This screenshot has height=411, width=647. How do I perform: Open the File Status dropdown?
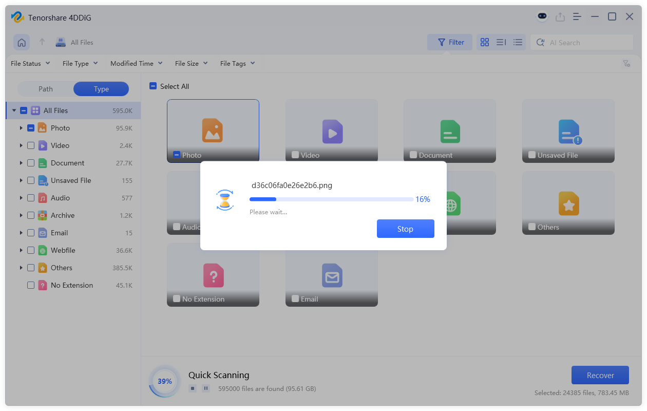click(x=30, y=63)
